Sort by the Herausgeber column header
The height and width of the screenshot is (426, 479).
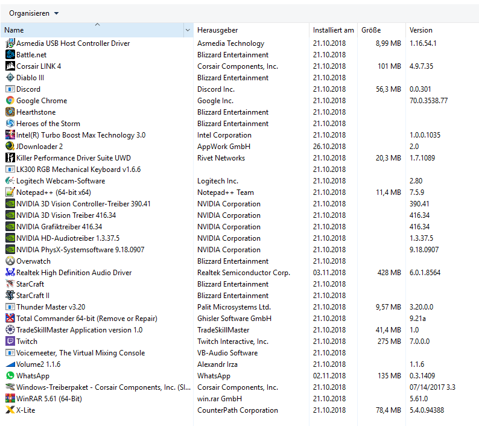pyautogui.click(x=251, y=30)
